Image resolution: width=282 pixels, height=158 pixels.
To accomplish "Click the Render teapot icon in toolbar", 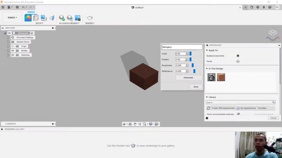I will (90, 18).
